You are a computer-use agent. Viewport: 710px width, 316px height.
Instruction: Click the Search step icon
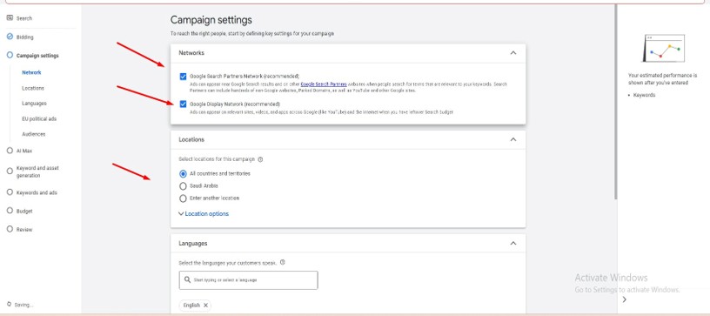10,18
